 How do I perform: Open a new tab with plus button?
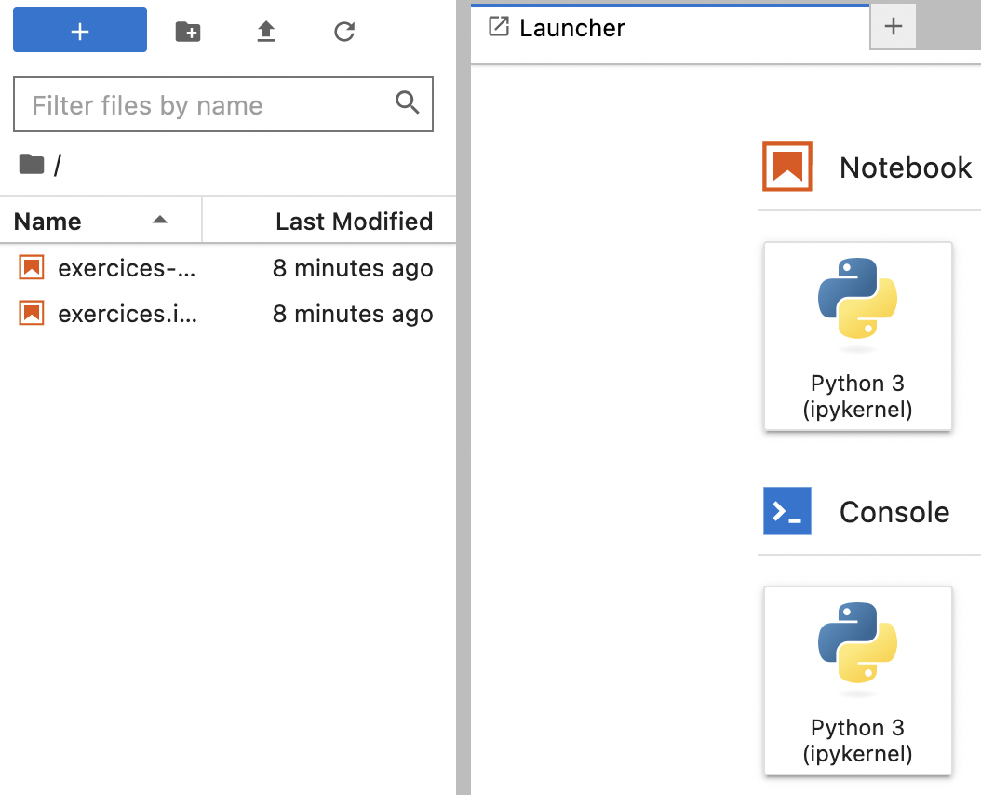pyautogui.click(x=894, y=27)
